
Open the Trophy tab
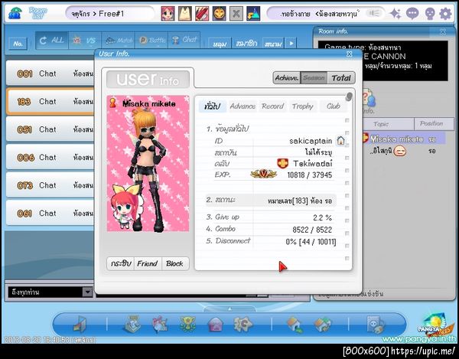(x=303, y=106)
